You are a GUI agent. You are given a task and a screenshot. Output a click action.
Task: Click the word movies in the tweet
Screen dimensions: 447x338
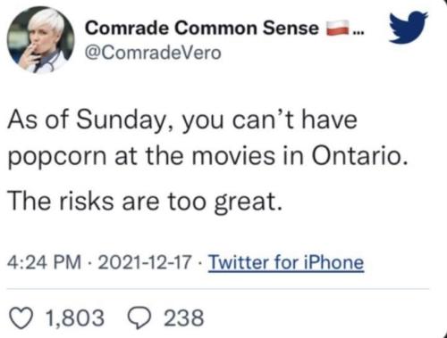233,156
